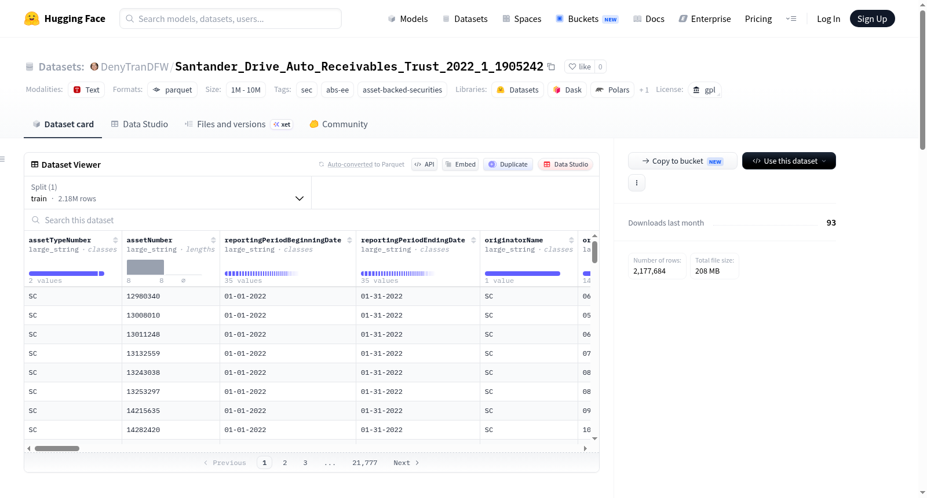Click the sidebar toggle icon on left edge
Screen dimensions: 927x498
point(2,159)
